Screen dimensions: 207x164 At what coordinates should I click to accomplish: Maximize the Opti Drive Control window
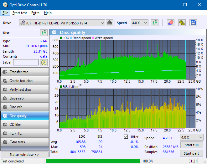click(185, 5)
